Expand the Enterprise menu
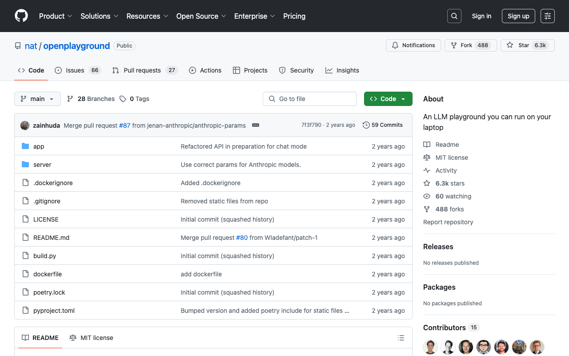Screen dimensions: 569x356 (255, 16)
